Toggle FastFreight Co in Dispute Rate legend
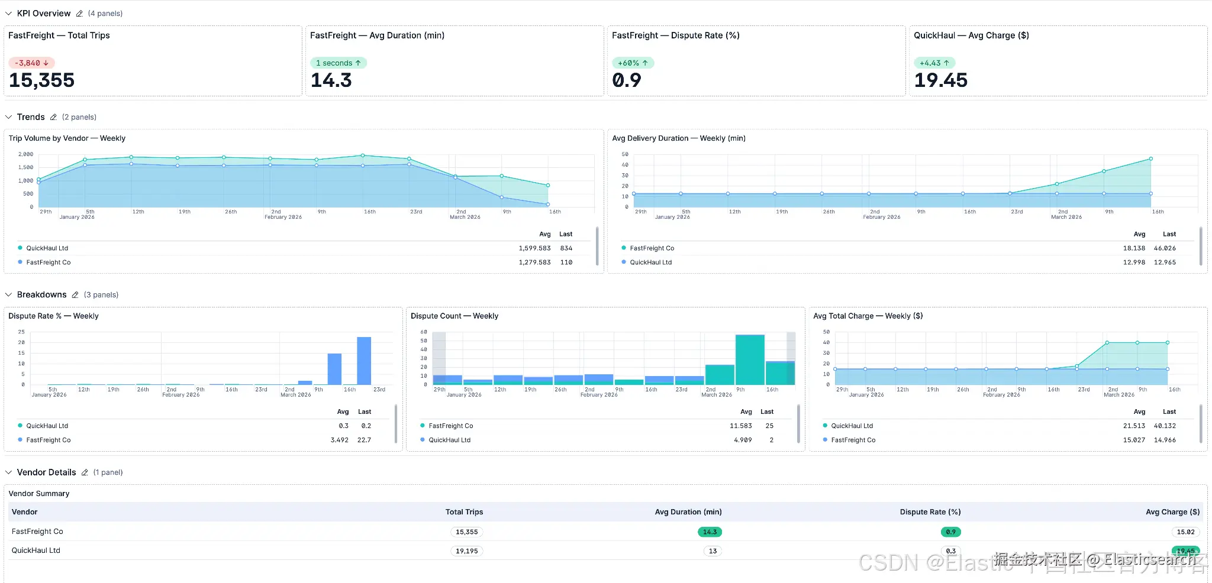 (48, 440)
